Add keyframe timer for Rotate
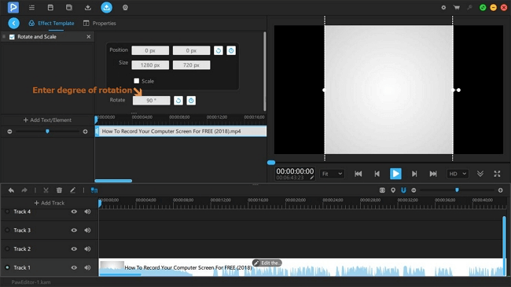 [191, 101]
